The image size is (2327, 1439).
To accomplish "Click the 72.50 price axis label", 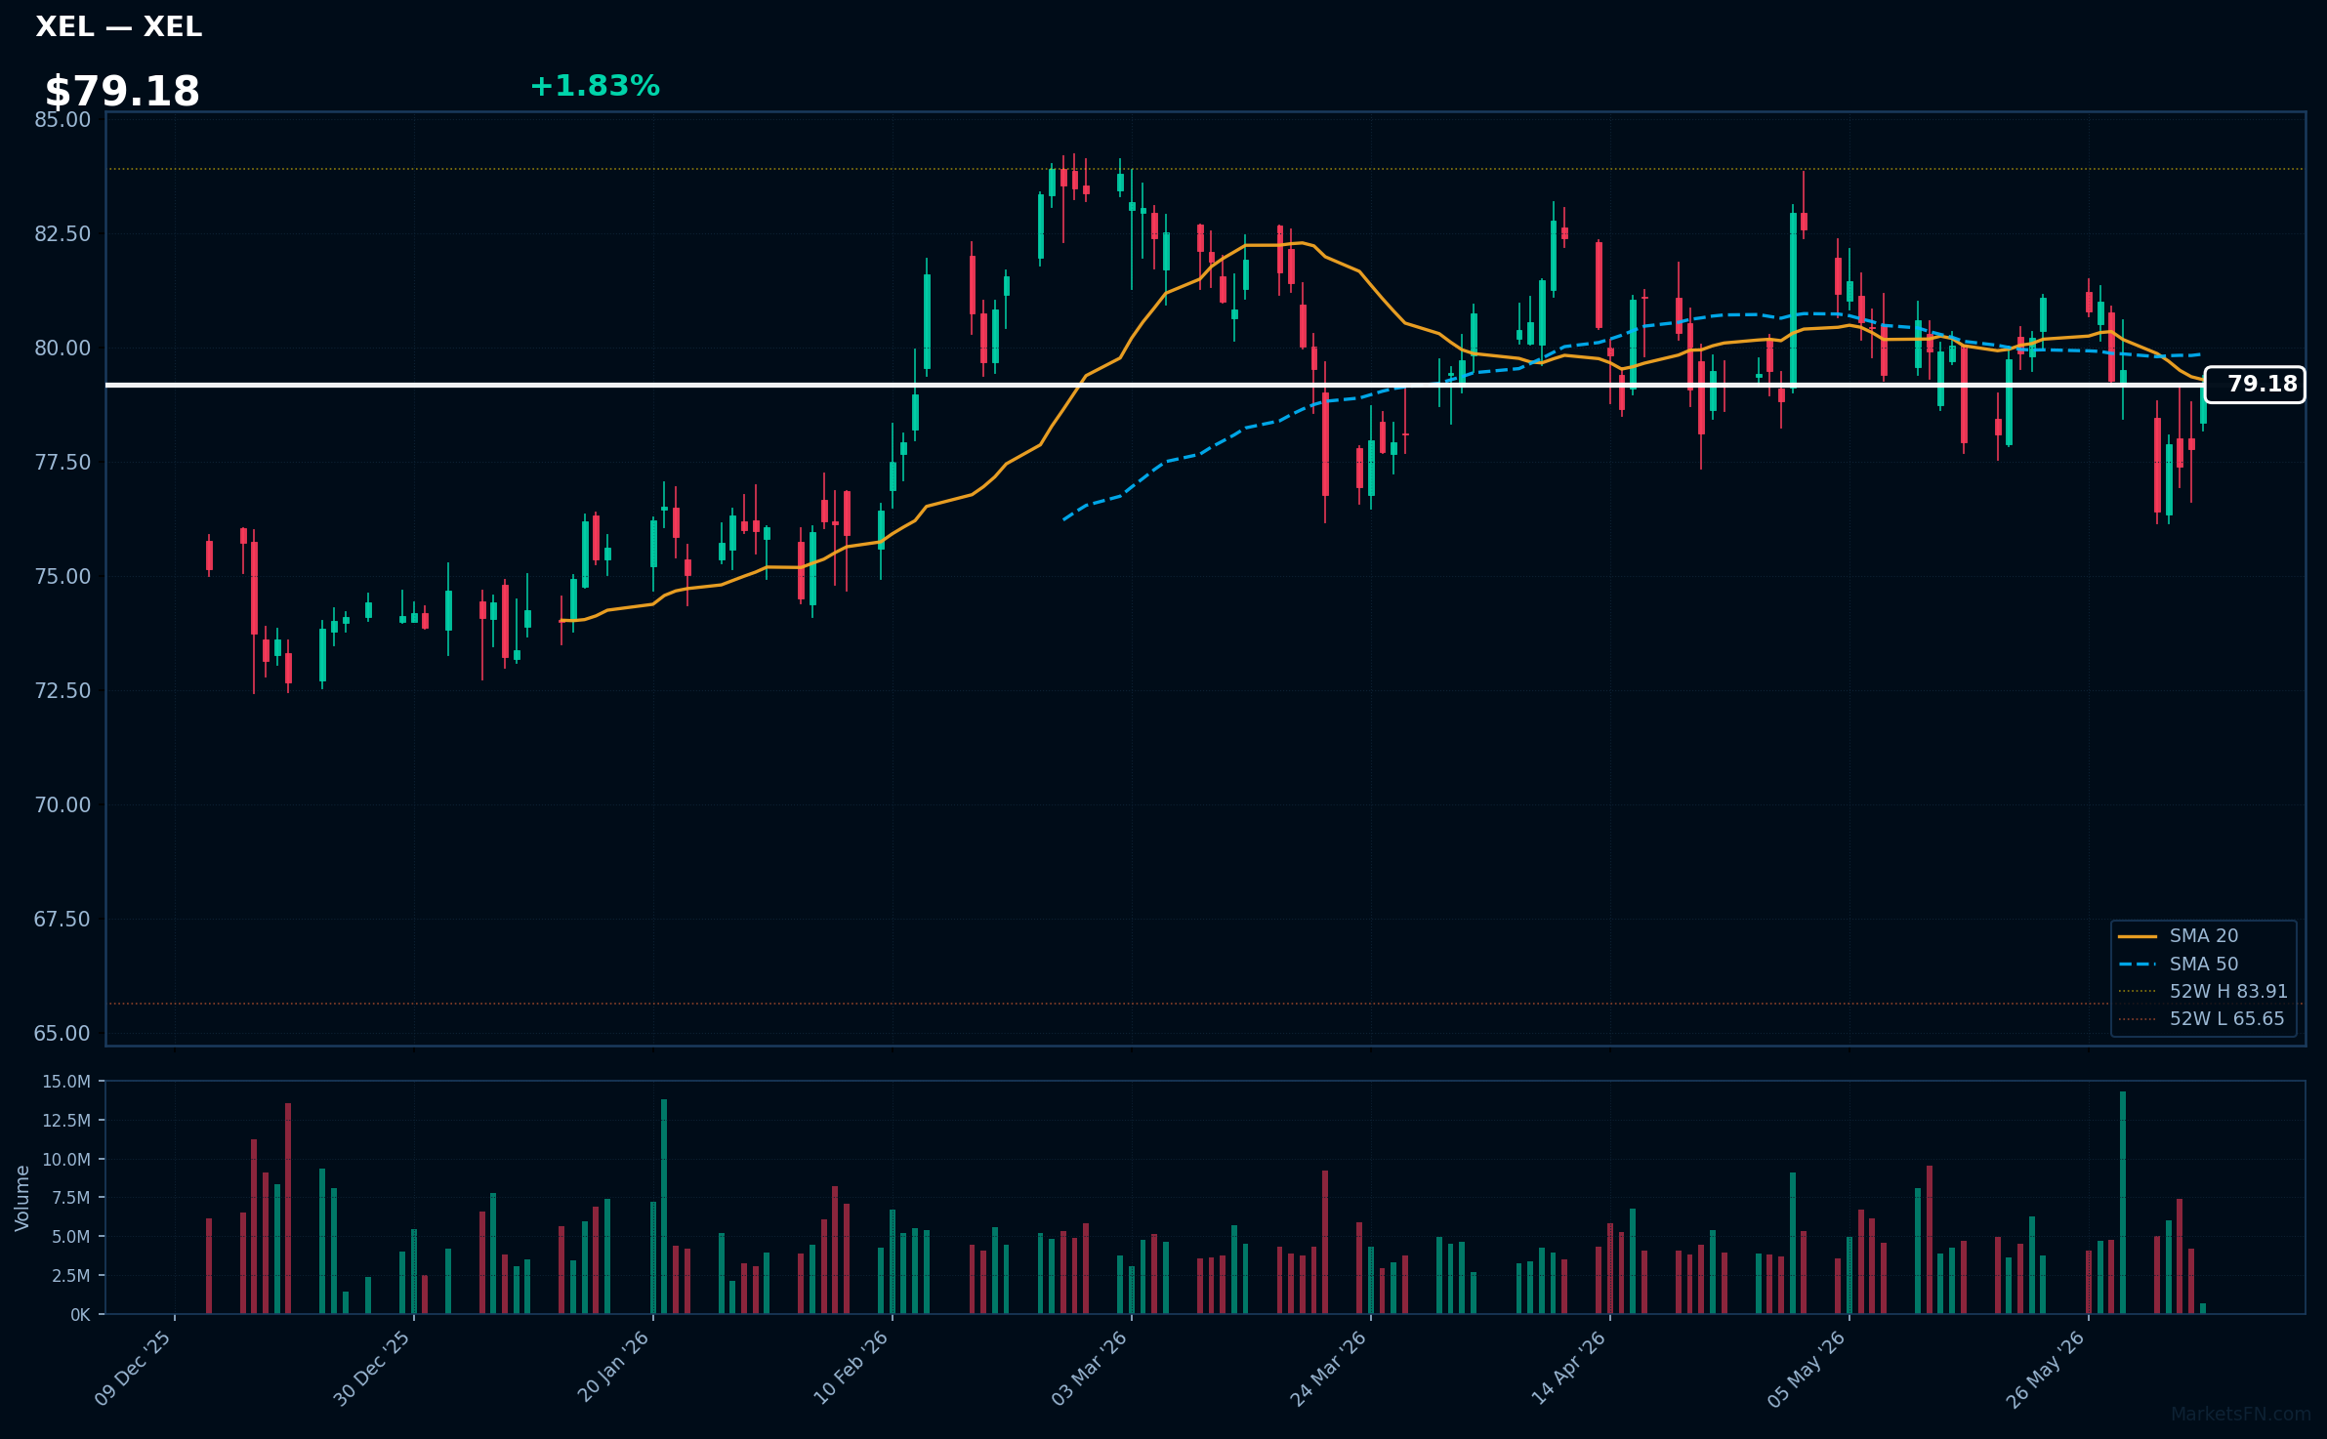I will pos(62,691).
